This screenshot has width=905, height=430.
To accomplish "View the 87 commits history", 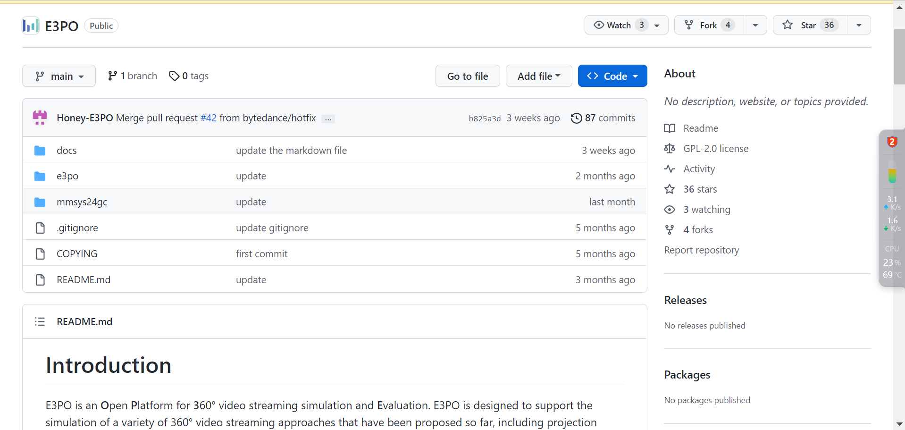I will (603, 118).
